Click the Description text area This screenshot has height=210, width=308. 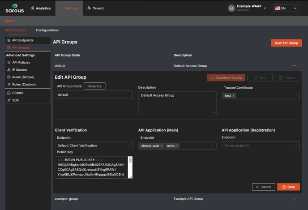(177, 103)
